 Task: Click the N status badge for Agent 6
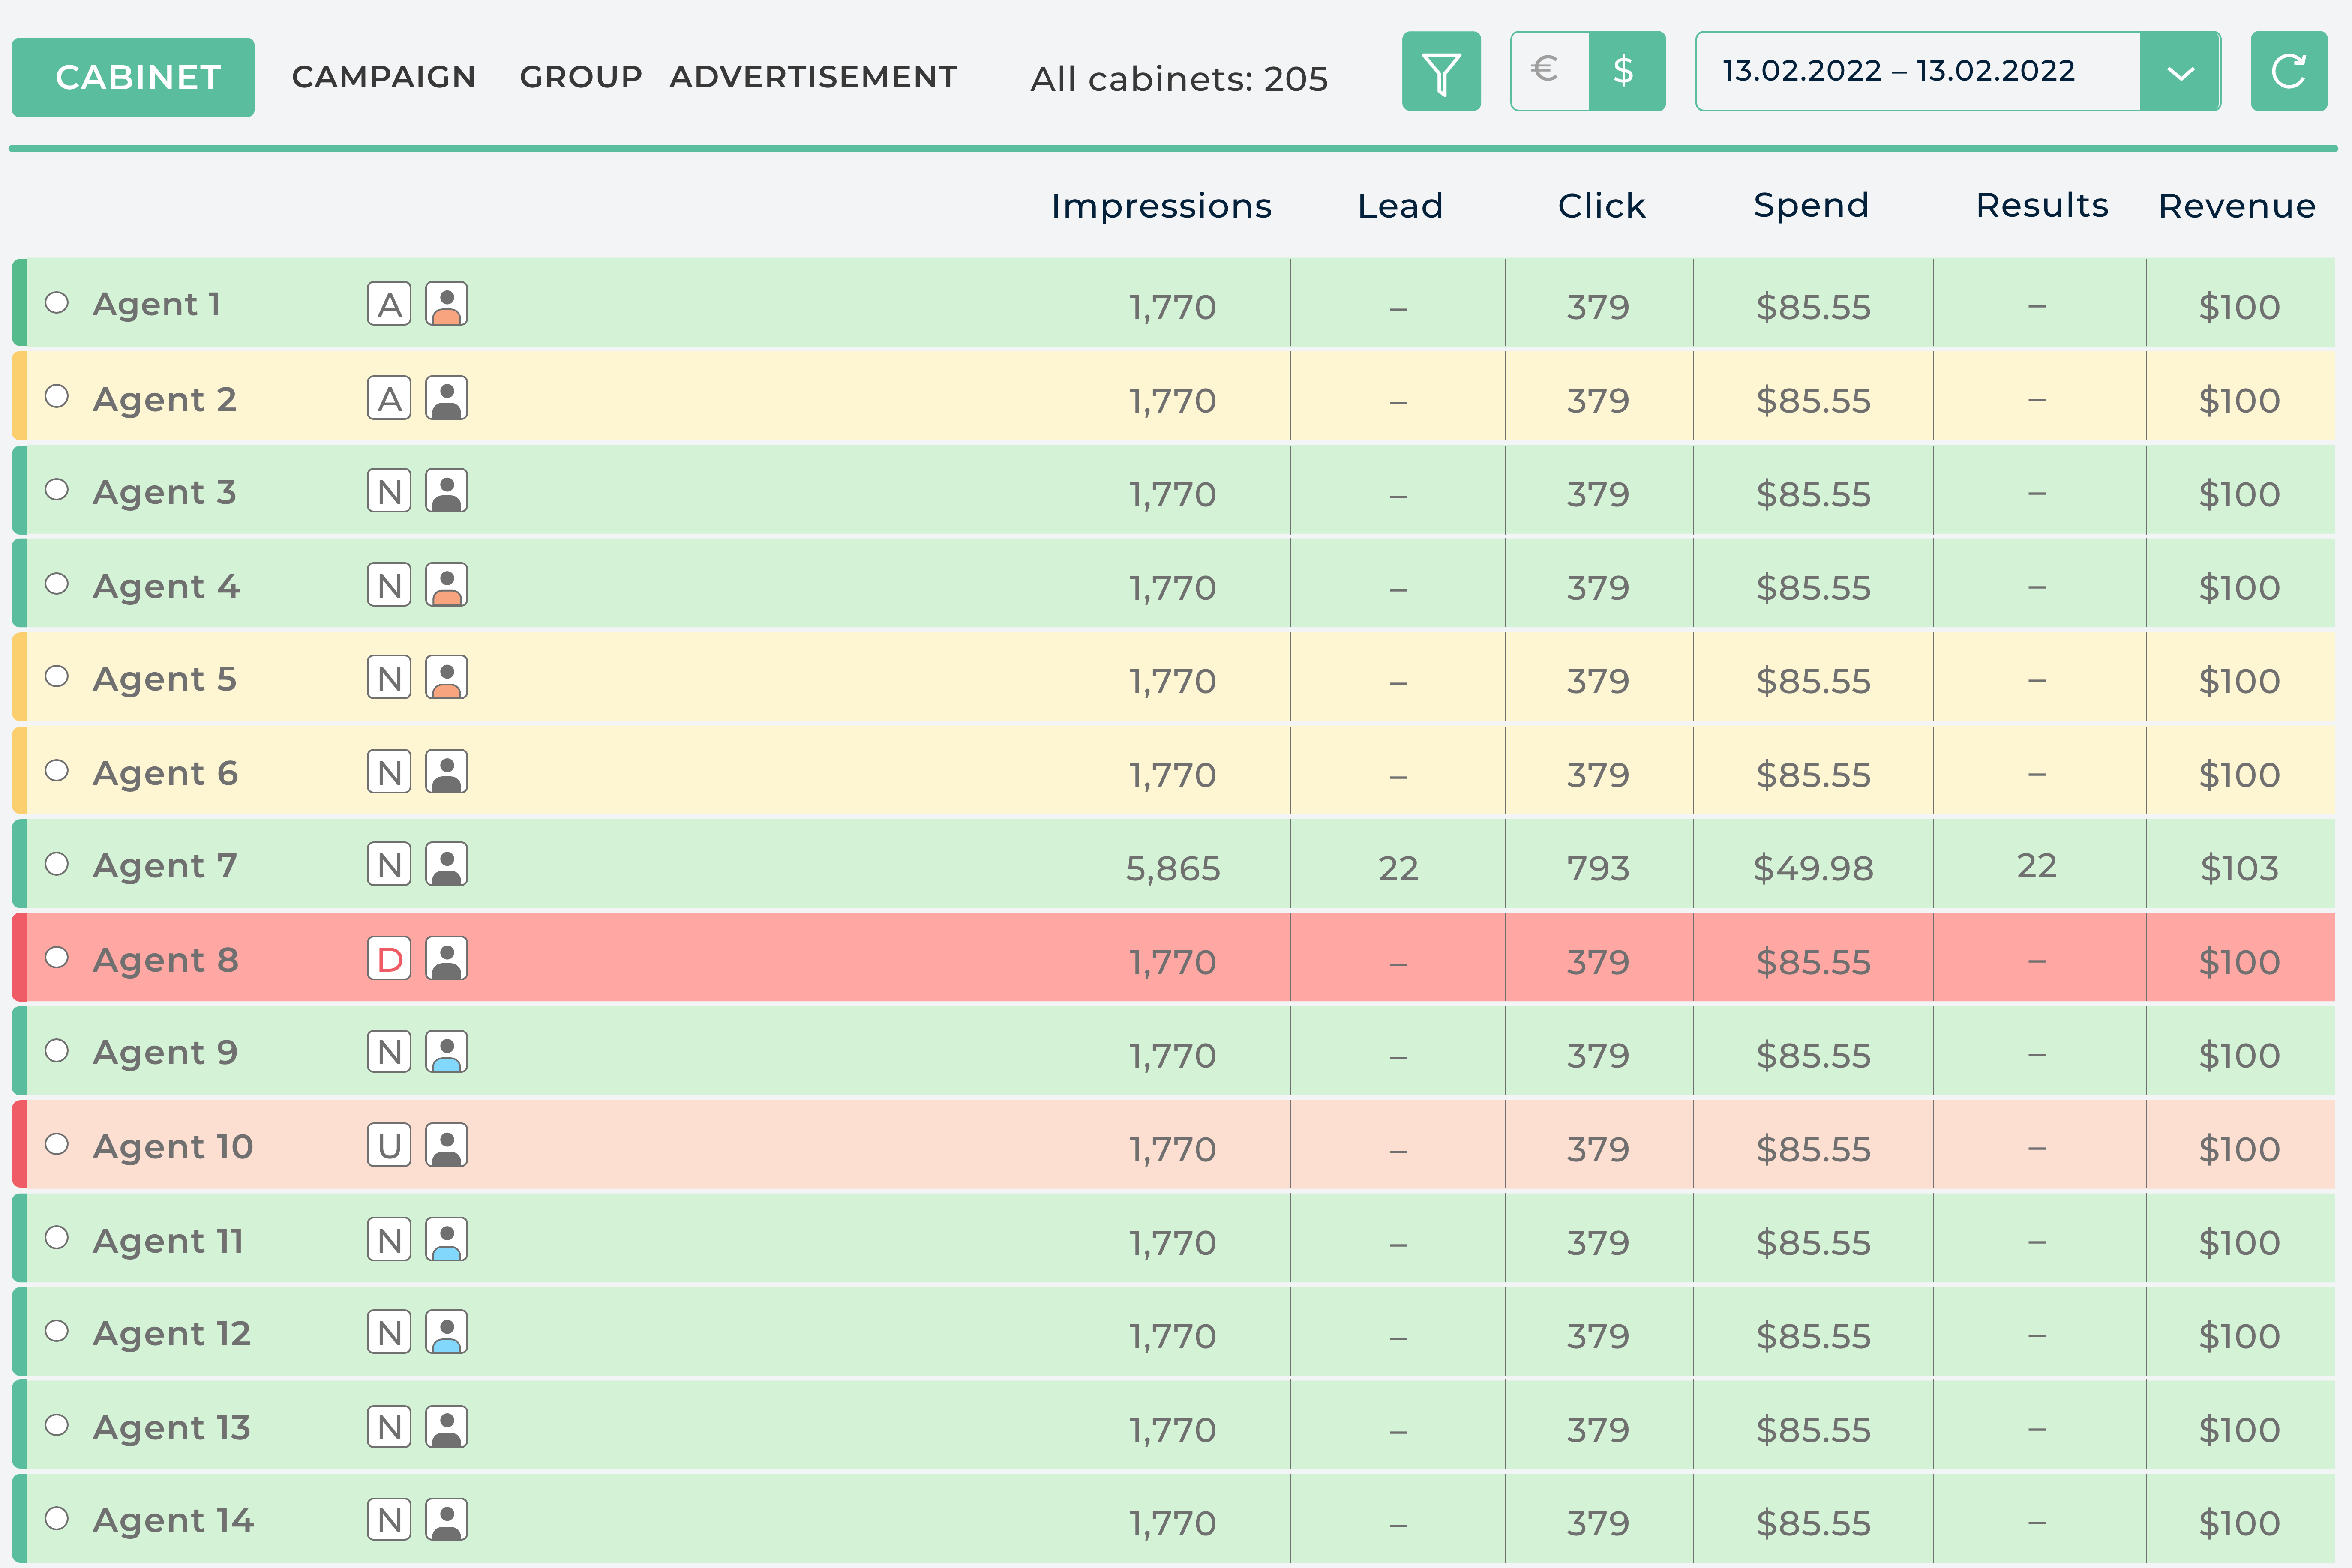[389, 772]
